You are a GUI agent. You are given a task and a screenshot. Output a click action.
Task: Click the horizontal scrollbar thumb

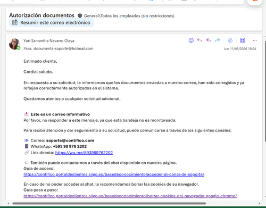pyautogui.click(x=109, y=203)
